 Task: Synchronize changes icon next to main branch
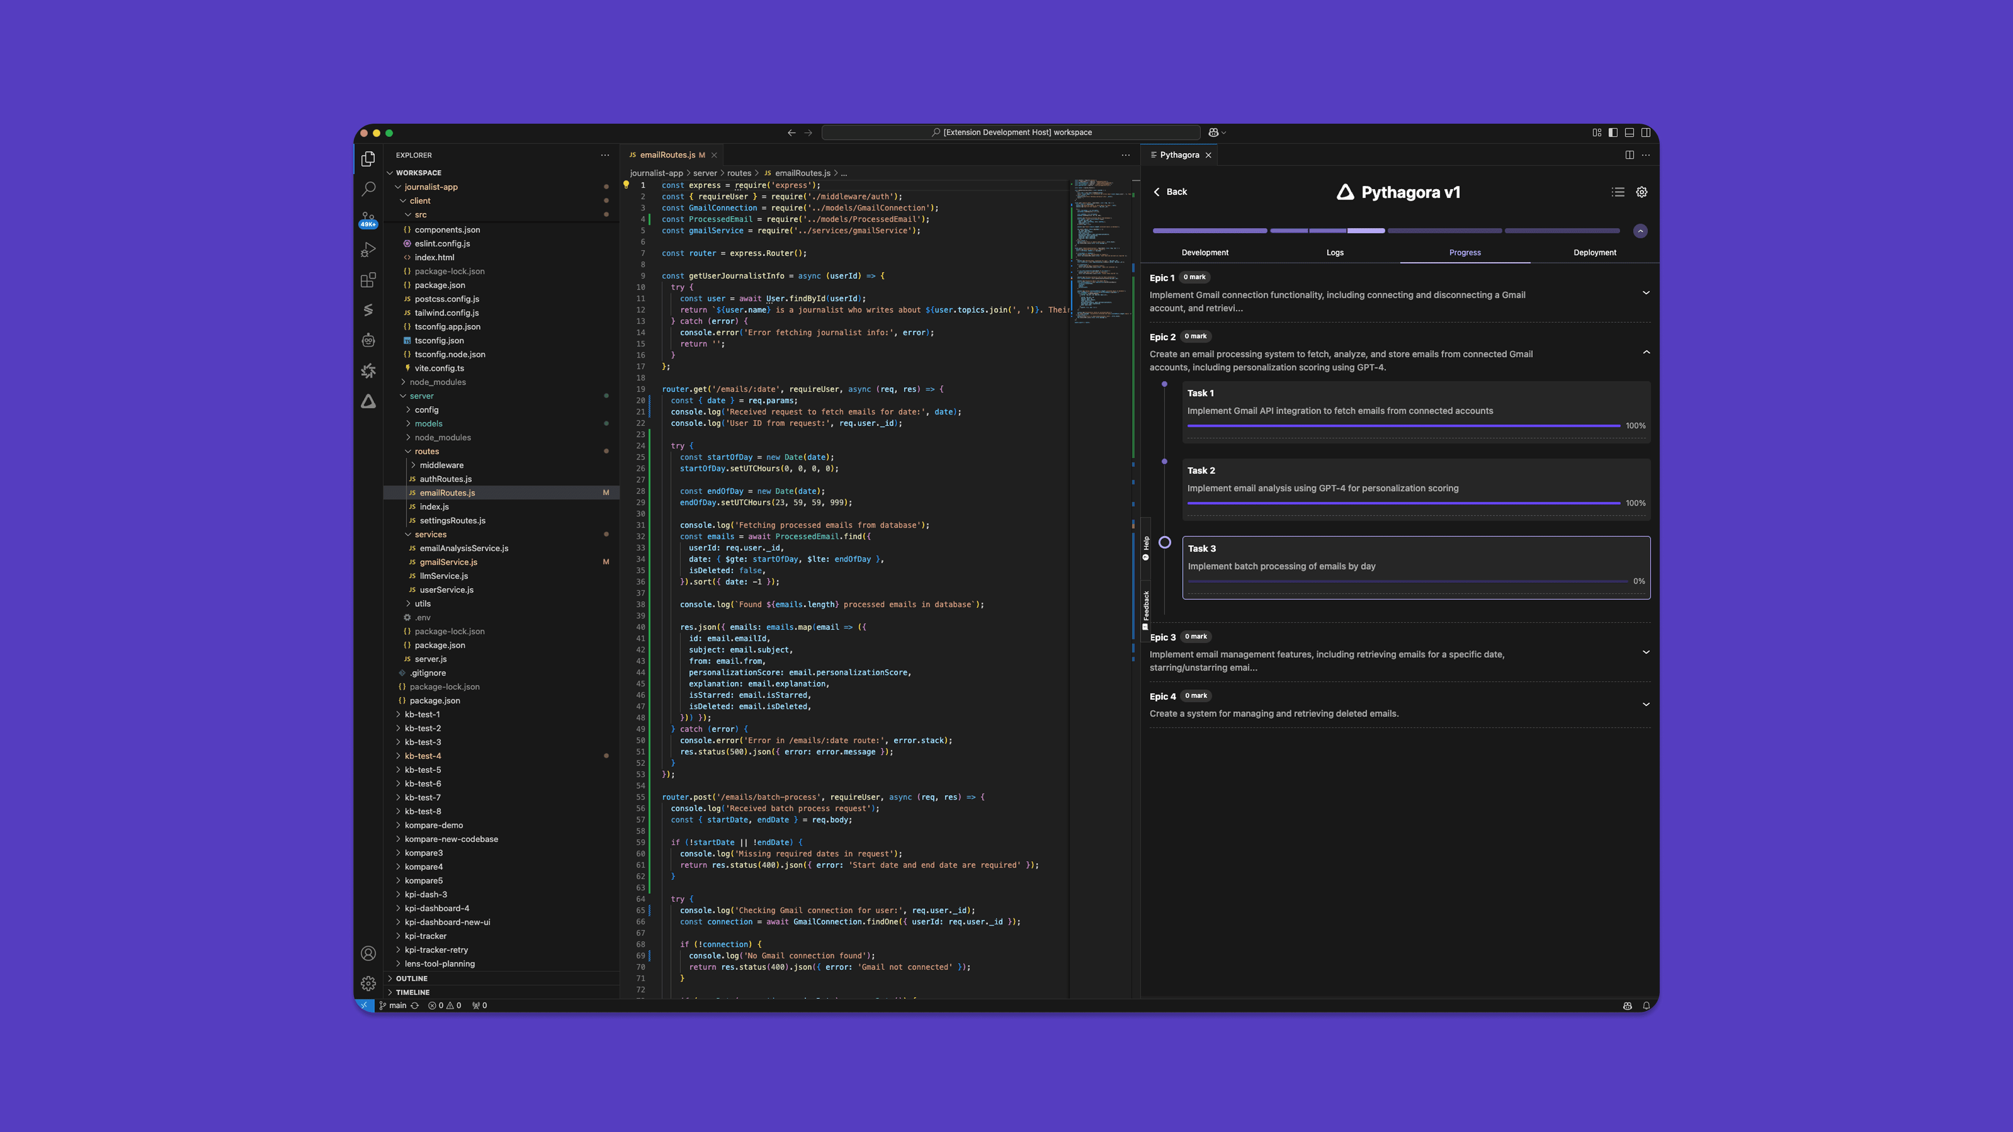(x=415, y=1006)
